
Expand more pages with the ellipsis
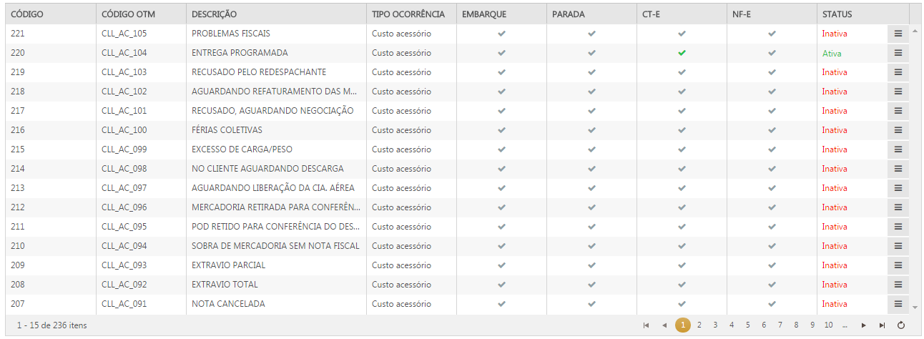[x=845, y=325]
